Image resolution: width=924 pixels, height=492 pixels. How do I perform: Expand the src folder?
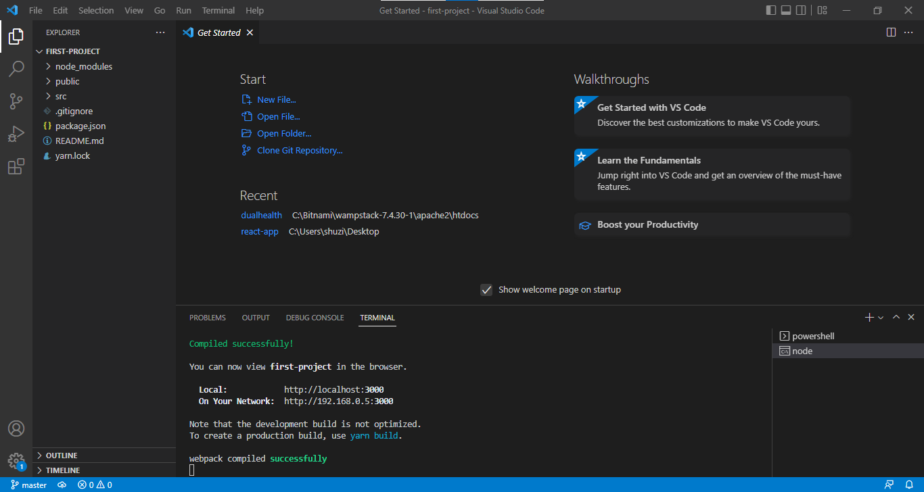pos(104,96)
